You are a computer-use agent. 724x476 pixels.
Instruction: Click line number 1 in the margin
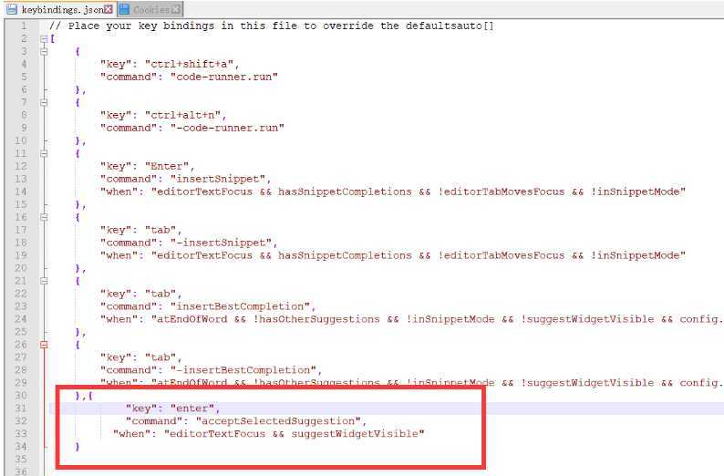point(24,26)
